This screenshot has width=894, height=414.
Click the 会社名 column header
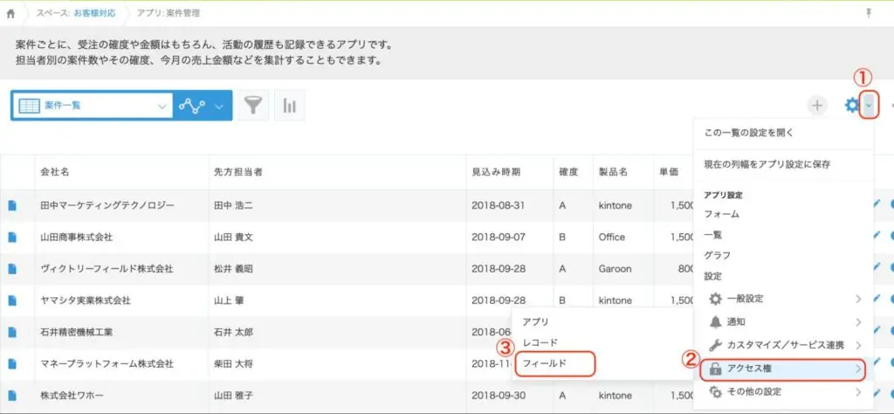(56, 172)
